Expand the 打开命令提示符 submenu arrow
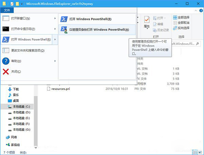The image size is (204, 155). 55,29
